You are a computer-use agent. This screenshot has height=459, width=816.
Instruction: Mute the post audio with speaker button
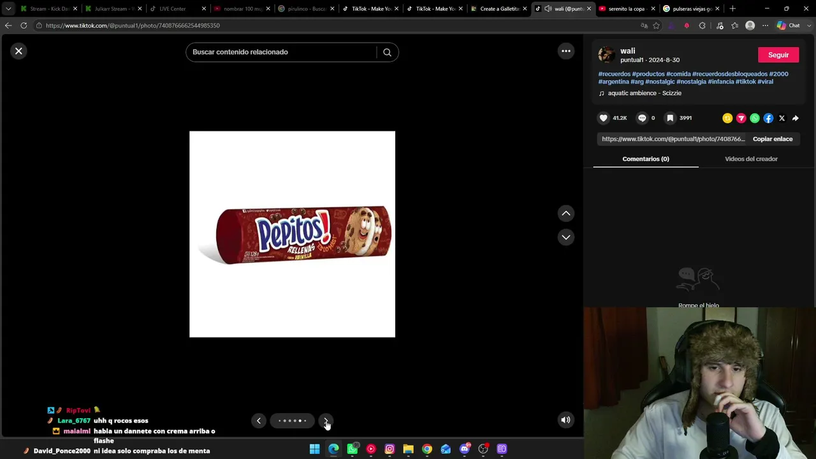click(565, 419)
